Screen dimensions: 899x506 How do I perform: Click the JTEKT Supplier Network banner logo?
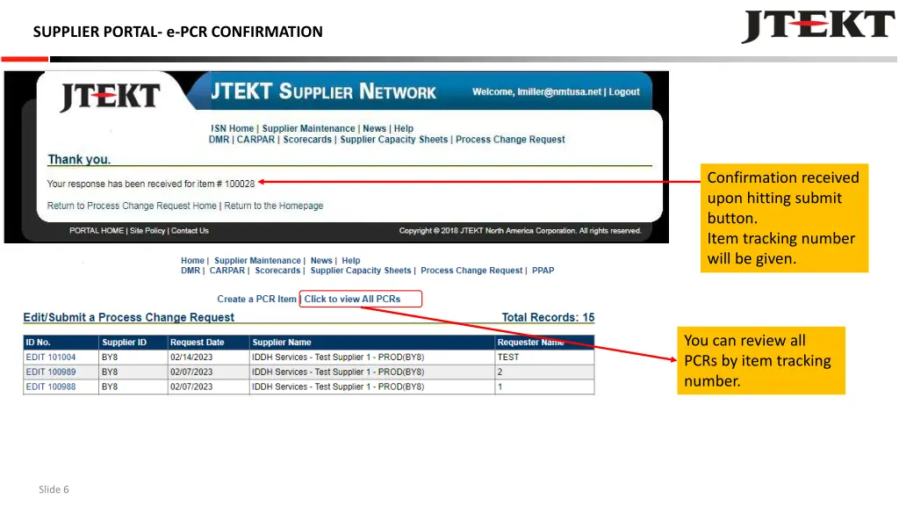point(110,97)
